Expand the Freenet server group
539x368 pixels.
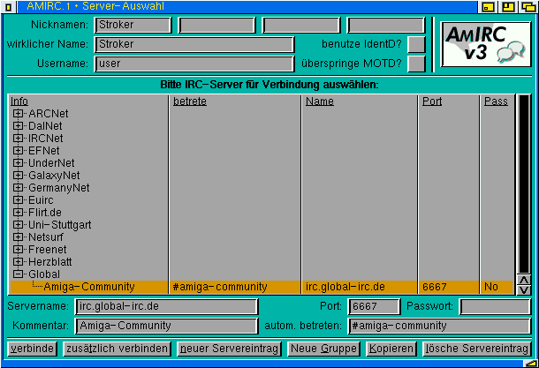[x=18, y=250]
